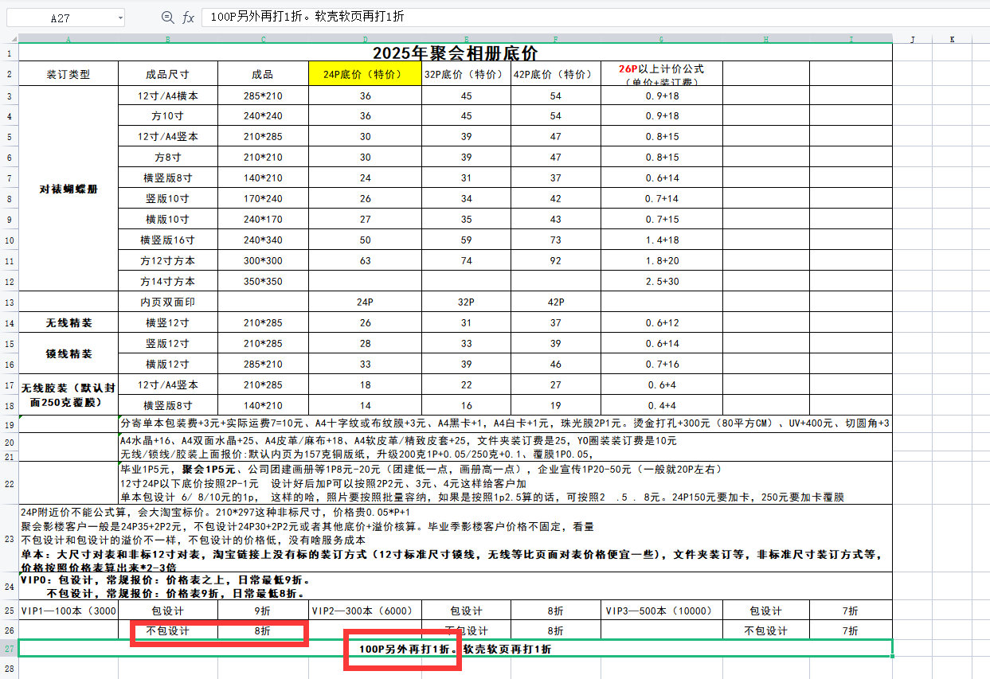Click the VIP3—500本（10000）cell

(661, 611)
